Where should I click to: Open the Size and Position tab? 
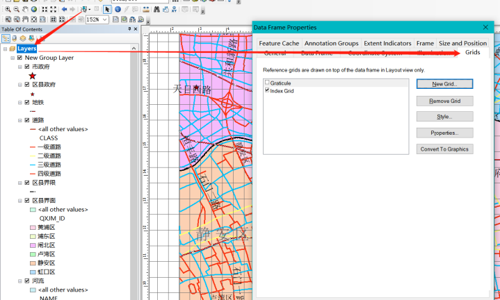pyautogui.click(x=462, y=43)
